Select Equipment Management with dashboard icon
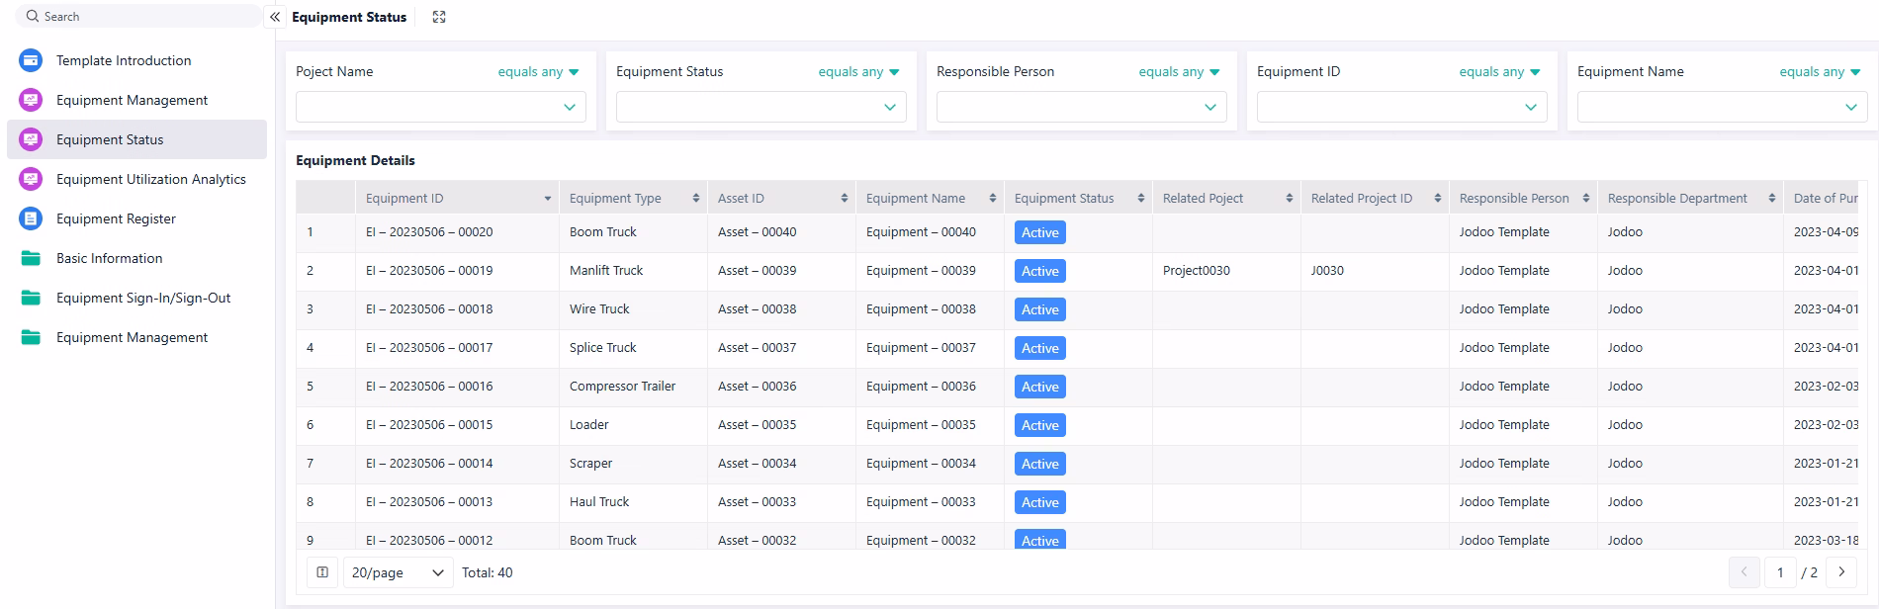This screenshot has height=609, width=1879. pos(132,100)
